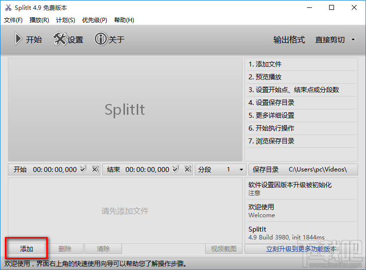Select guide step 6. 开始执行操作

301,128
